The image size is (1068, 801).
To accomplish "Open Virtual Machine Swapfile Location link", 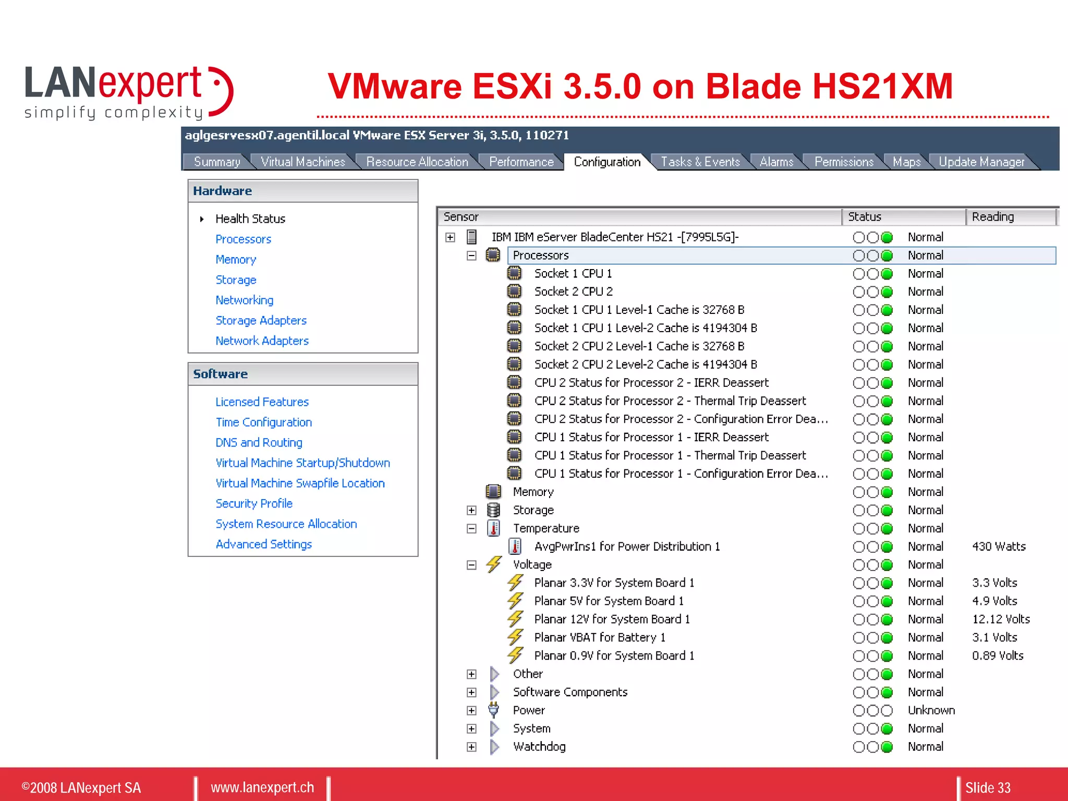I will [x=300, y=483].
